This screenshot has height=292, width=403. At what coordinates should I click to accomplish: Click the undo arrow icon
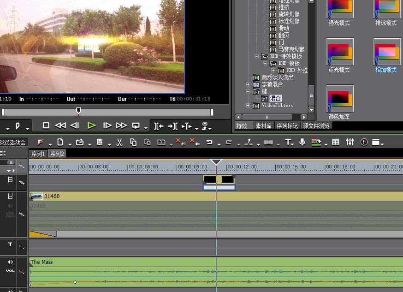pos(209,143)
